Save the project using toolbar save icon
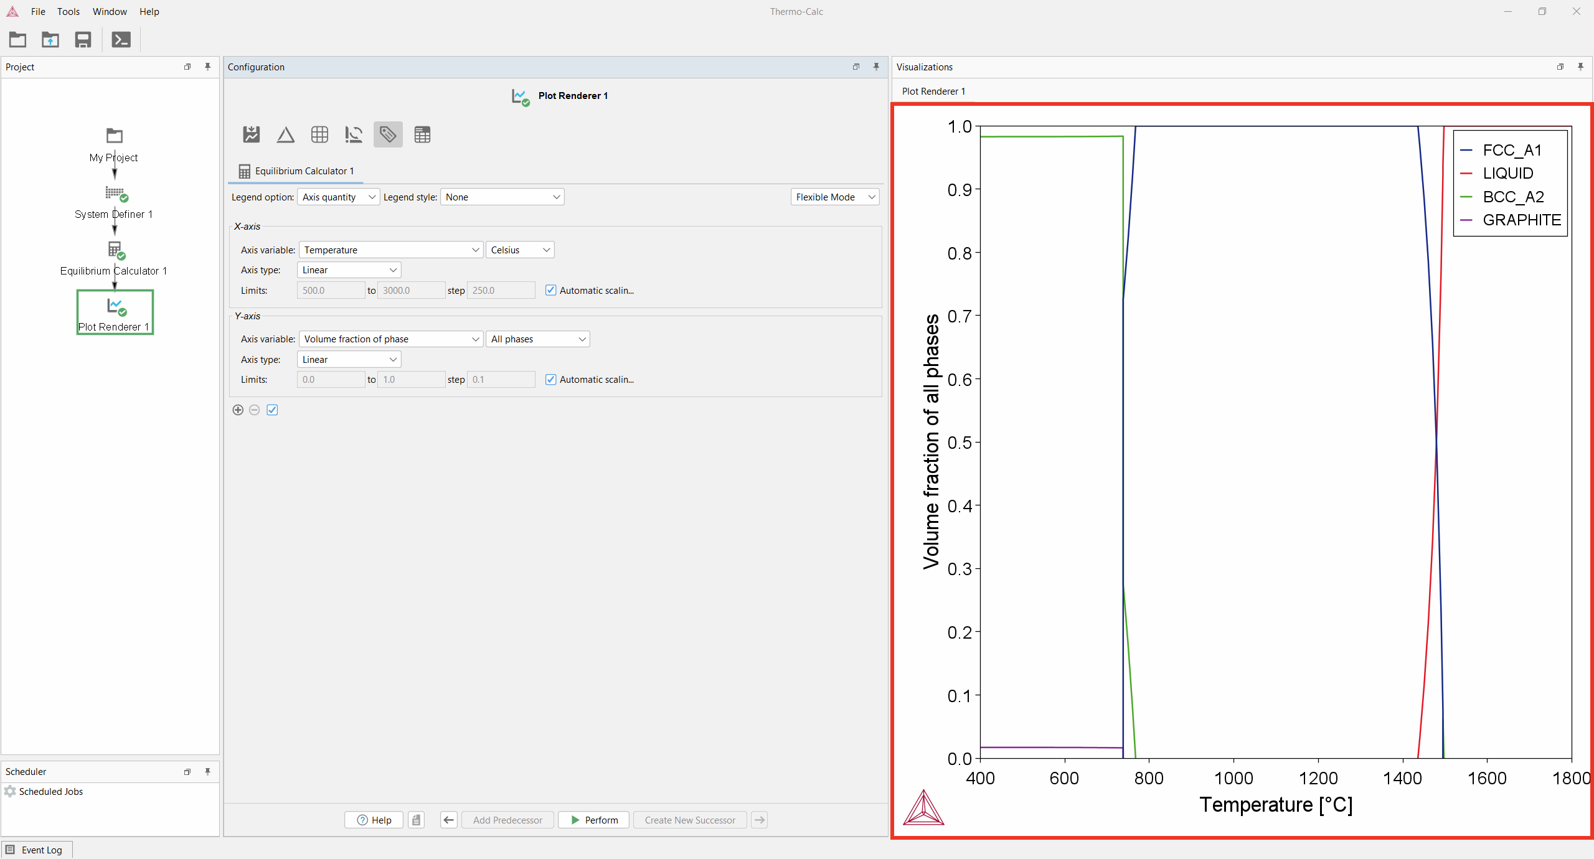This screenshot has height=859, width=1594. coord(83,39)
